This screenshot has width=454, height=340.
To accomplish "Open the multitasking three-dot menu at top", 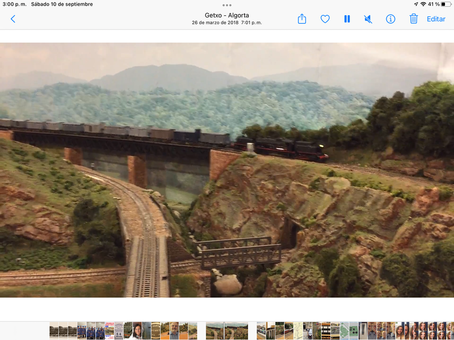I will tap(227, 5).
